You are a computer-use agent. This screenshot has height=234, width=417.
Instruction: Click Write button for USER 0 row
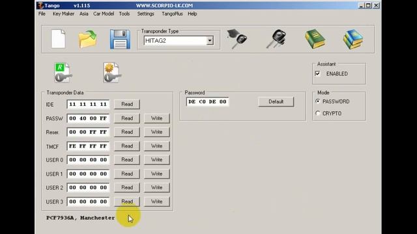pos(156,160)
